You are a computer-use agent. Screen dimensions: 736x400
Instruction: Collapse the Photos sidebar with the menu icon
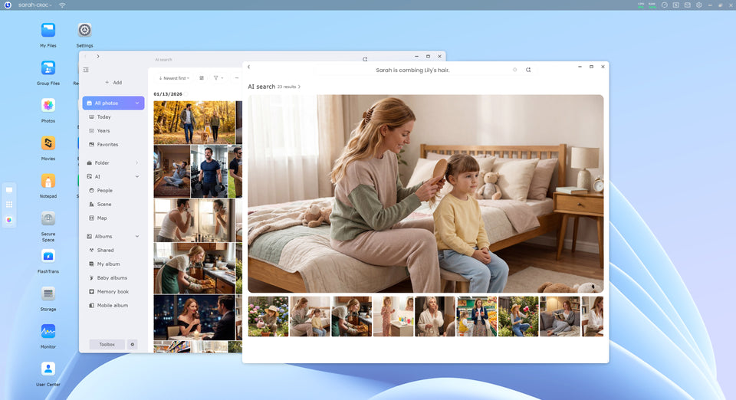tap(86, 70)
